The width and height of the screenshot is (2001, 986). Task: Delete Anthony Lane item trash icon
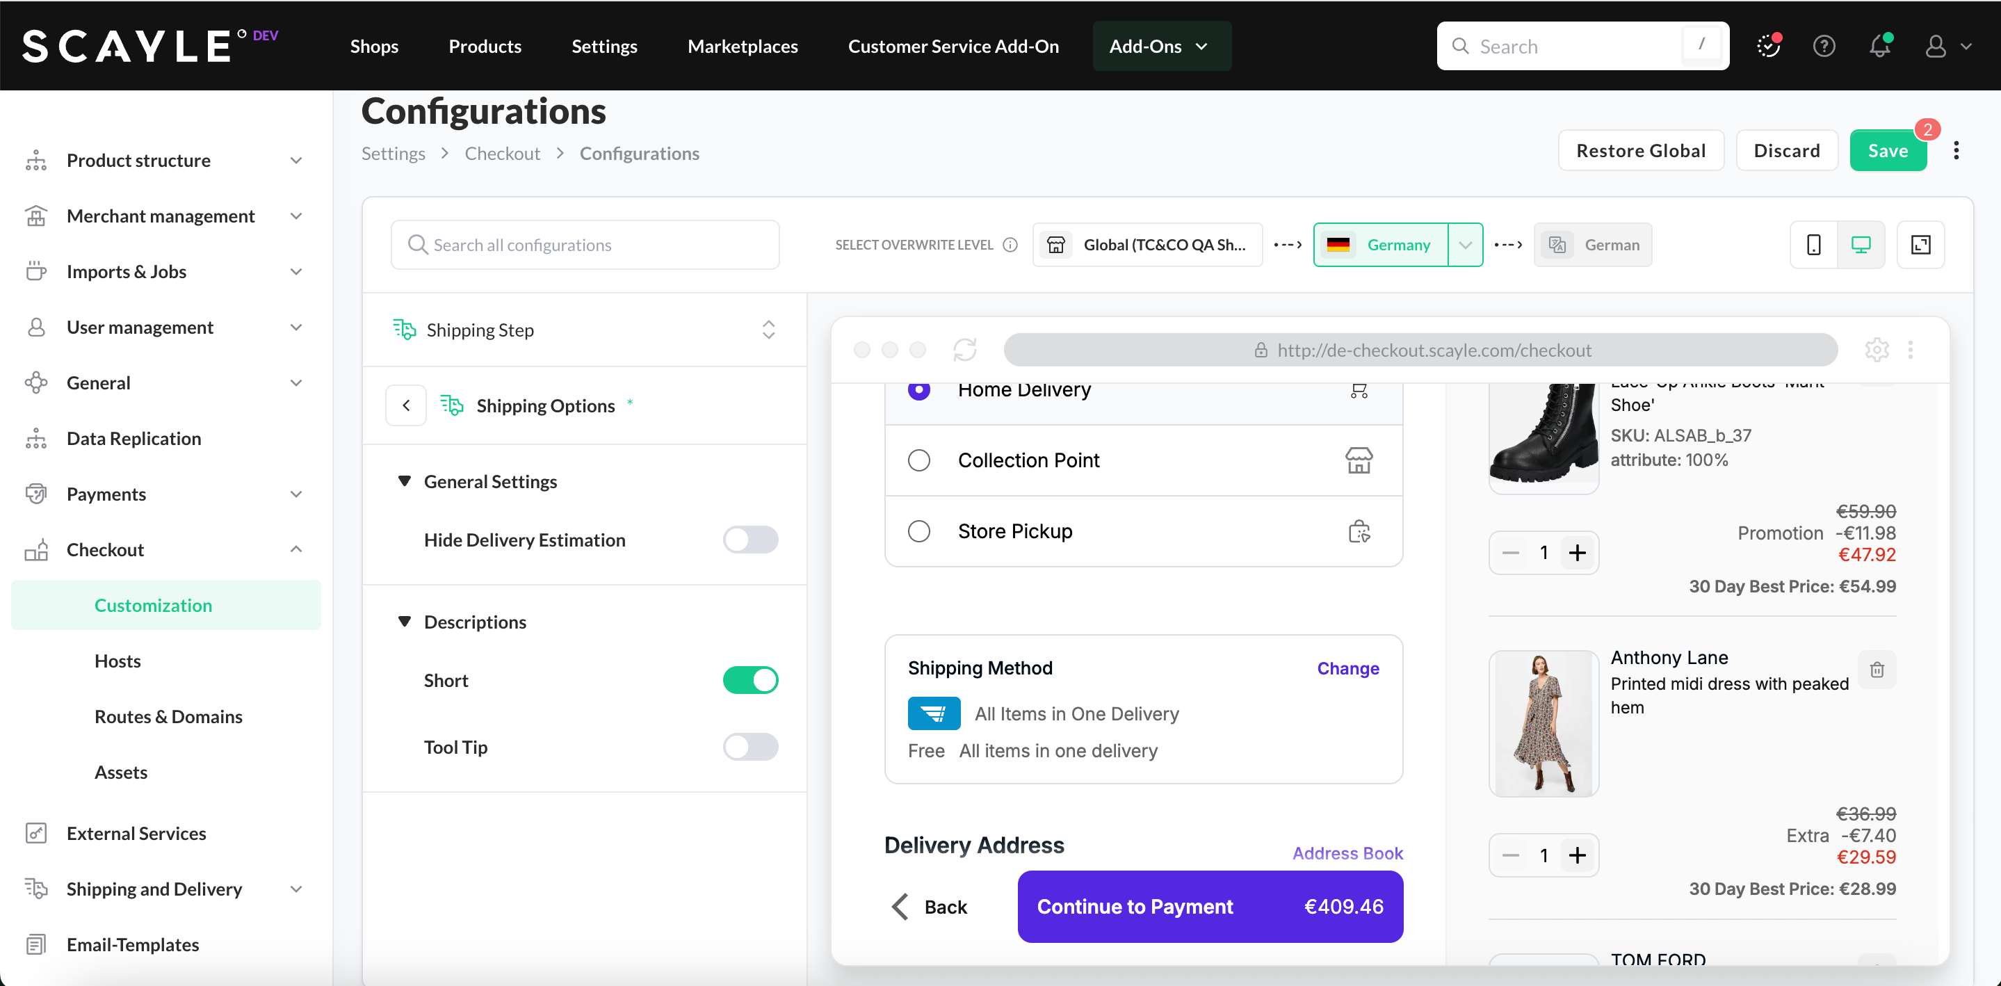coord(1877,669)
